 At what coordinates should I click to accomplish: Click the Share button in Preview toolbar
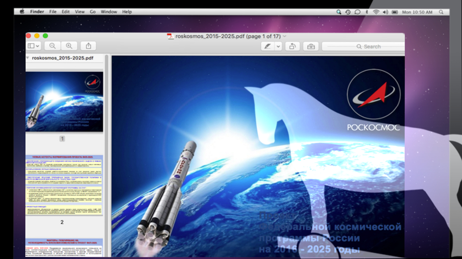[x=88, y=46]
